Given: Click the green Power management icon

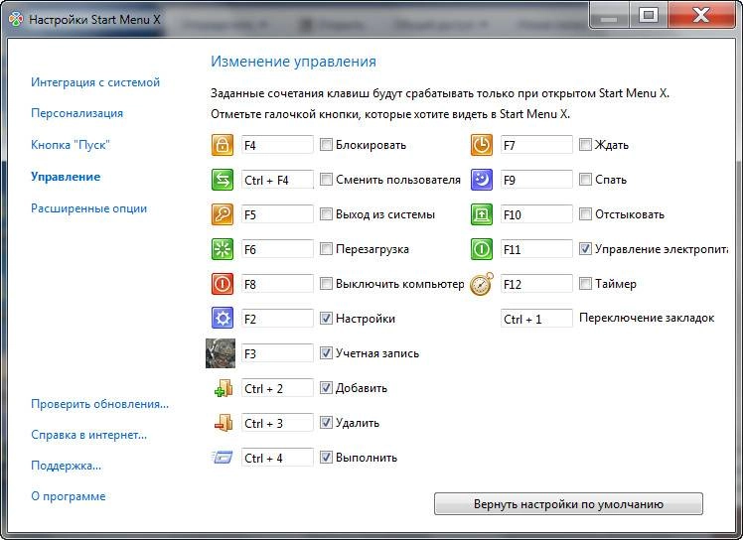Looking at the screenshot, I should 482,249.
